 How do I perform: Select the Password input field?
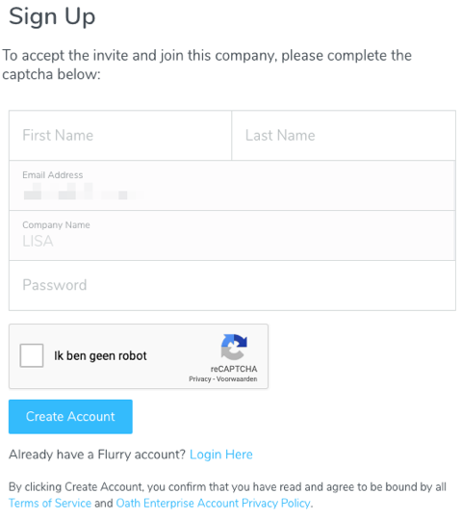click(232, 286)
